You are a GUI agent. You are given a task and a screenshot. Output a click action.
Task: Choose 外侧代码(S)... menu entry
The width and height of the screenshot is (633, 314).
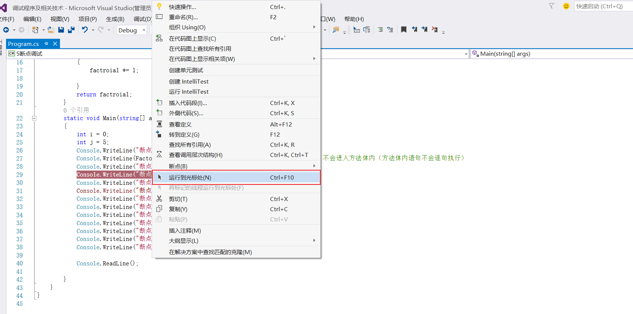pyautogui.click(x=237, y=113)
